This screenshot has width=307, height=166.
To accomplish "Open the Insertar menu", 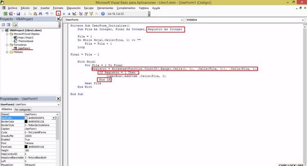I will (x=45, y=8).
